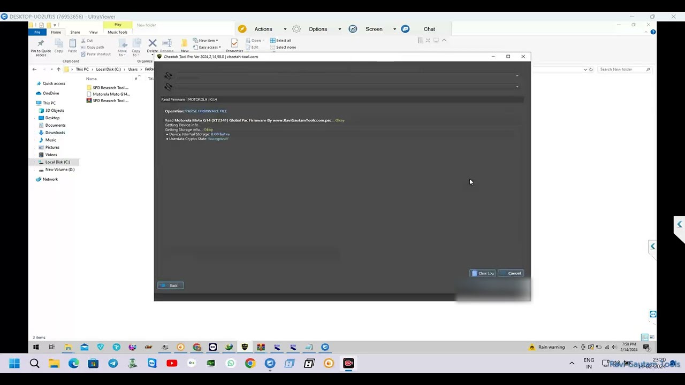Open YouTube on the host taskbar
Viewport: 685px width, 385px height.
172,364
